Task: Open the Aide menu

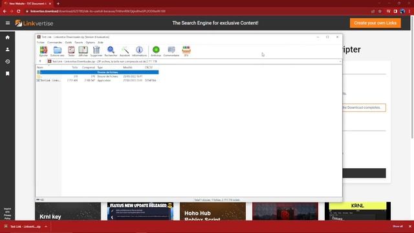Action: click(100, 42)
